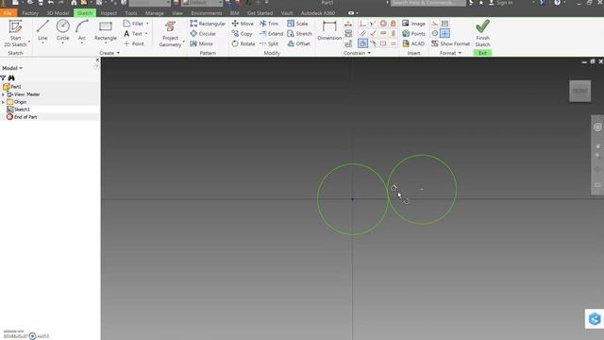604x340 pixels.
Task: Activate the Trim tool
Action: pyautogui.click(x=269, y=24)
